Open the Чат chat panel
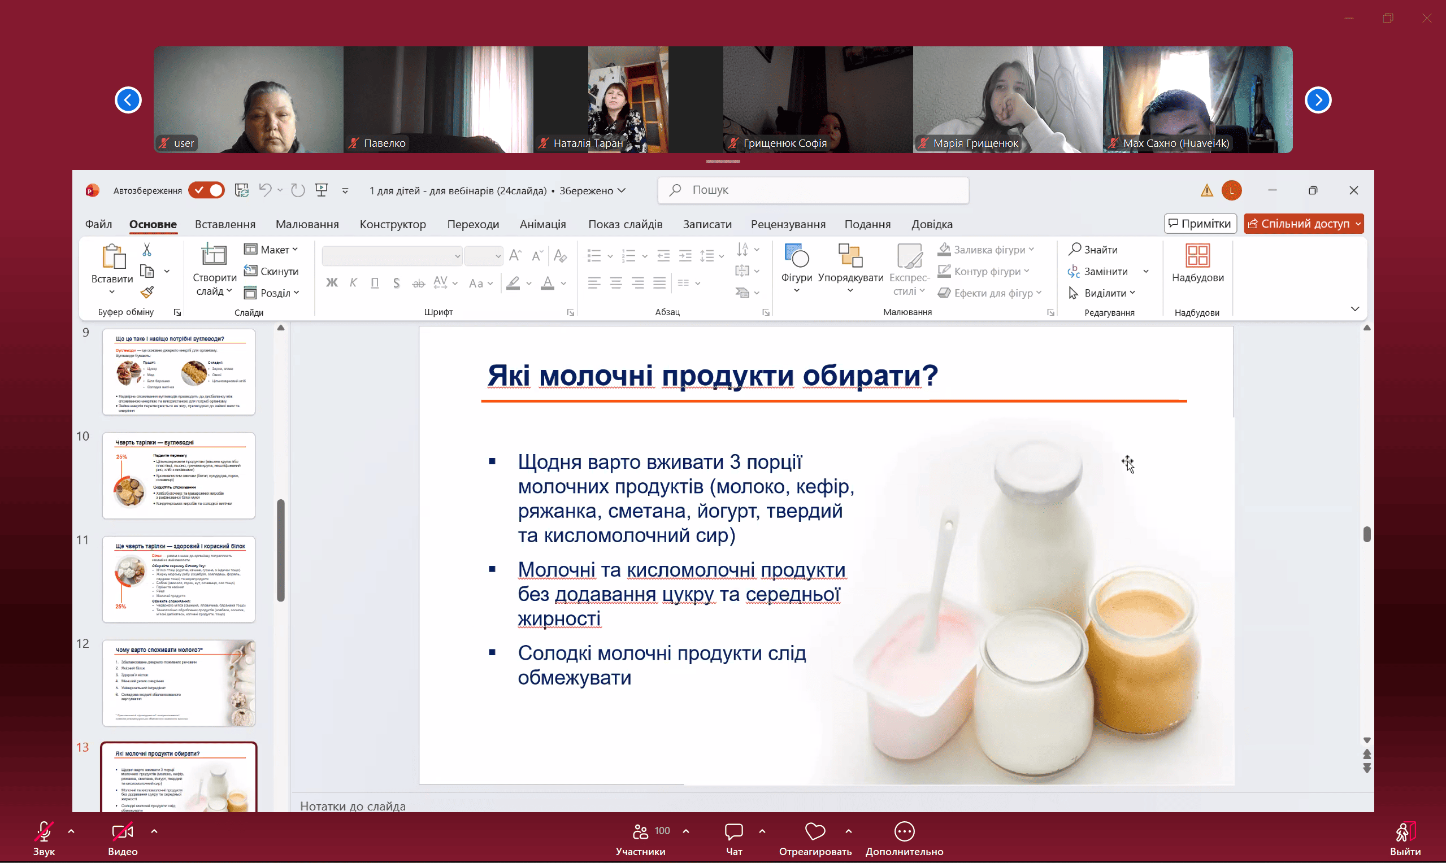Image resolution: width=1446 pixels, height=863 pixels. tap(734, 838)
